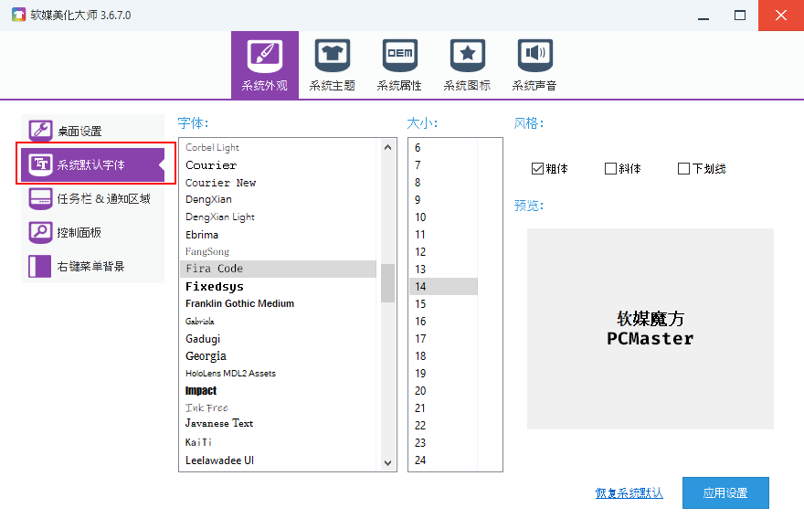Open the 系统声音 speaker icon tab
This screenshot has height=529, width=804.
pos(534,57)
